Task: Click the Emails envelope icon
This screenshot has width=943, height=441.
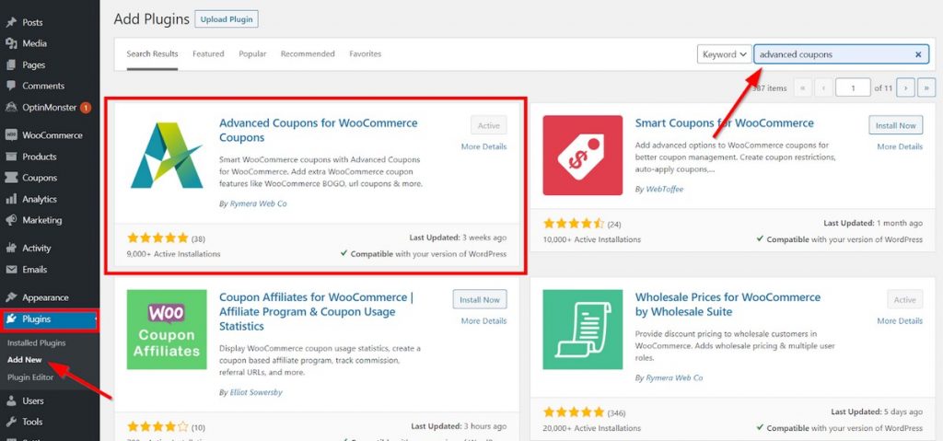Action: click(x=11, y=270)
